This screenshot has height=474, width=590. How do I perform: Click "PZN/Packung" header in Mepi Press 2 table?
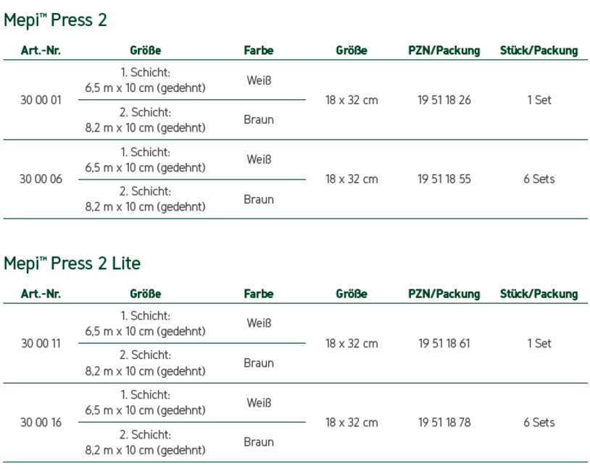[444, 51]
